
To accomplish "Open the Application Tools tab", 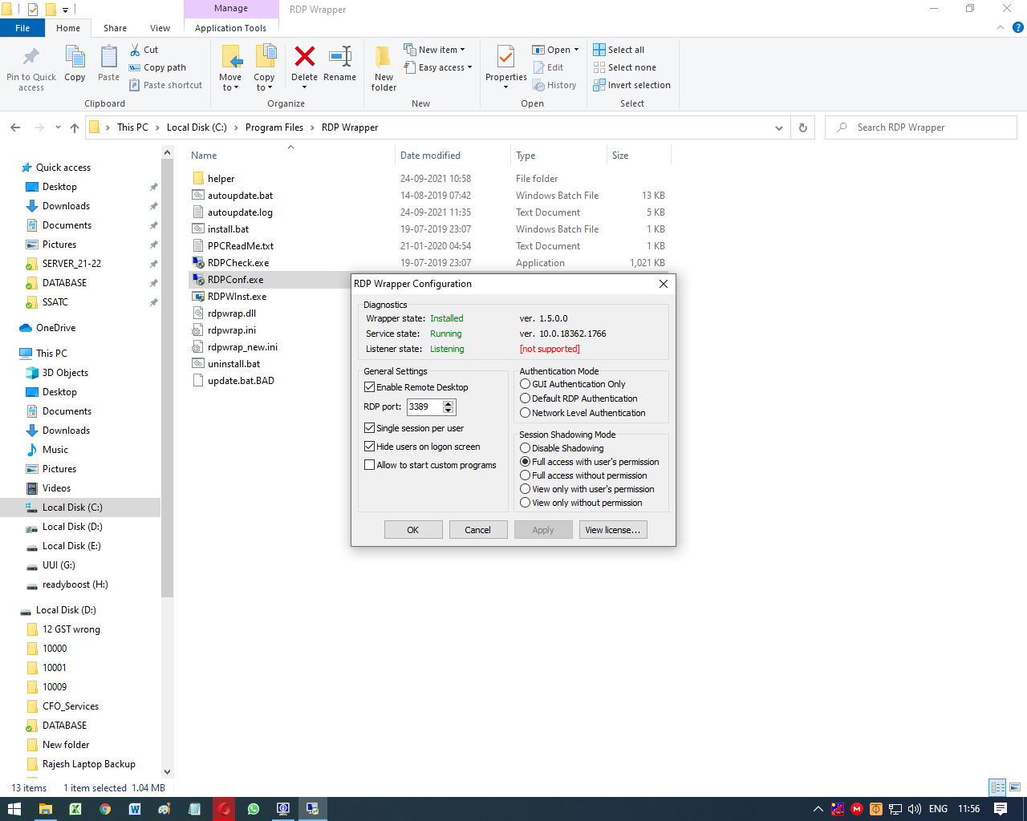I will pos(230,28).
